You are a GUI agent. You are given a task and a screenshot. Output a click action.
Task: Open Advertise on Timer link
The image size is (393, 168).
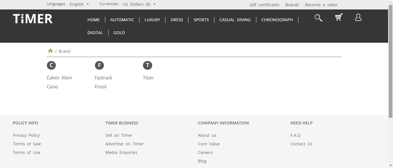(125, 144)
